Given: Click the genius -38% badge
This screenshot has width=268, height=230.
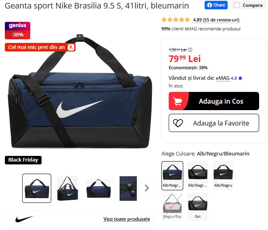Looking at the screenshot, I should 17,30.
